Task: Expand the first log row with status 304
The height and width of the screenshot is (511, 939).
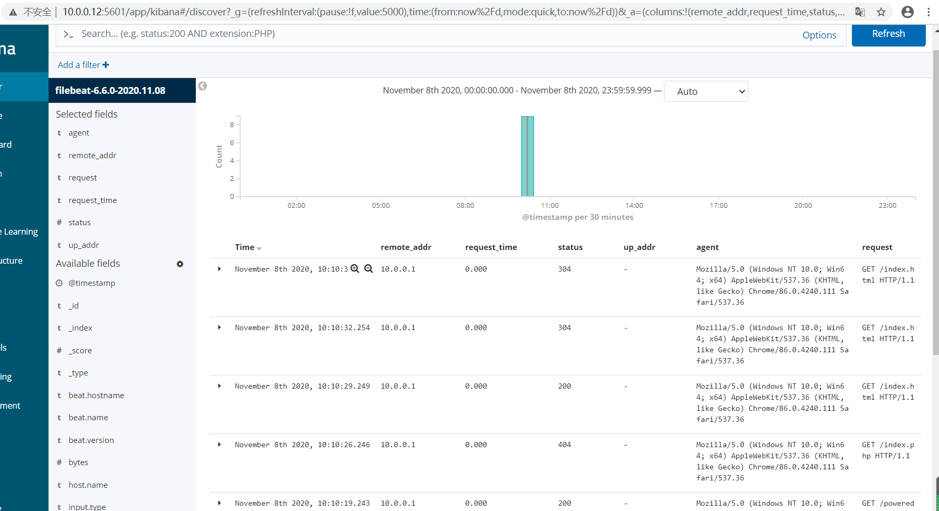Action: [220, 269]
